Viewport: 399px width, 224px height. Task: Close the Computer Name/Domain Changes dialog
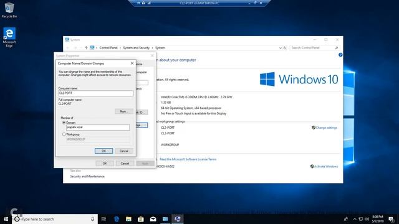tap(132, 63)
